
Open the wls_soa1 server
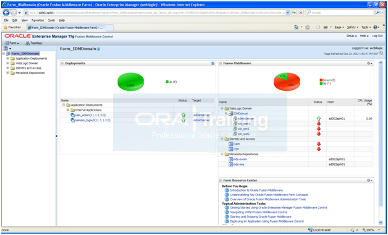click(x=243, y=134)
